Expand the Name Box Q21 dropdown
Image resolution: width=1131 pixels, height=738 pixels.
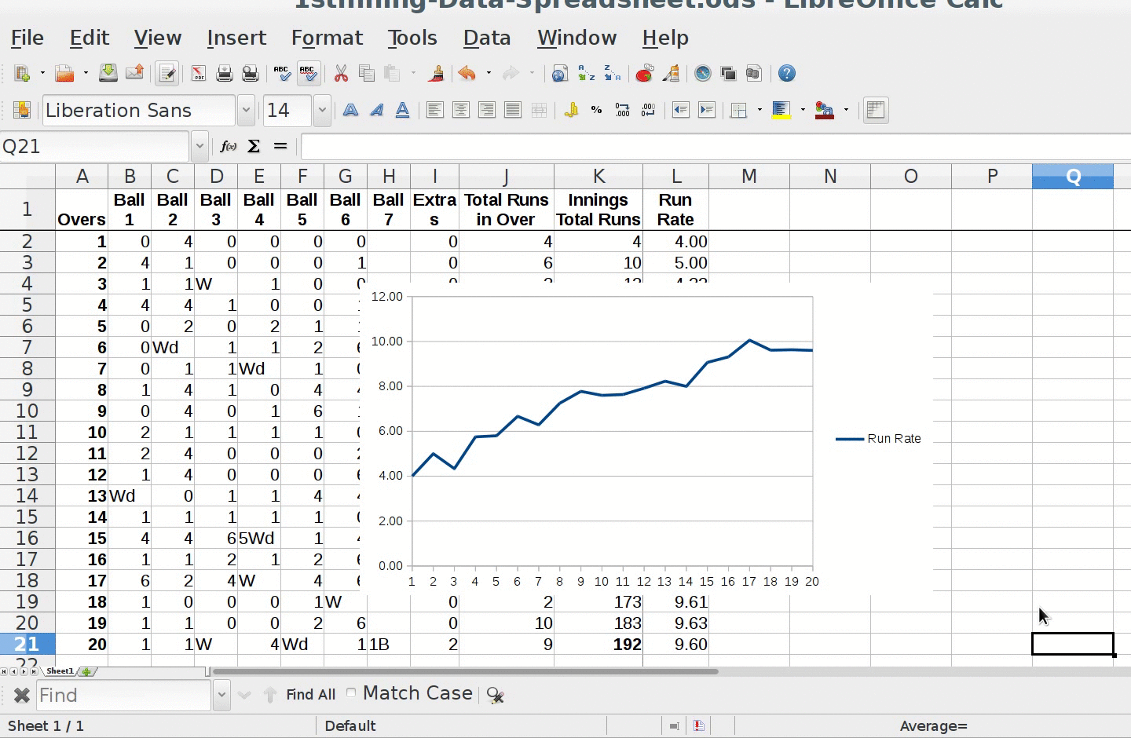point(199,146)
